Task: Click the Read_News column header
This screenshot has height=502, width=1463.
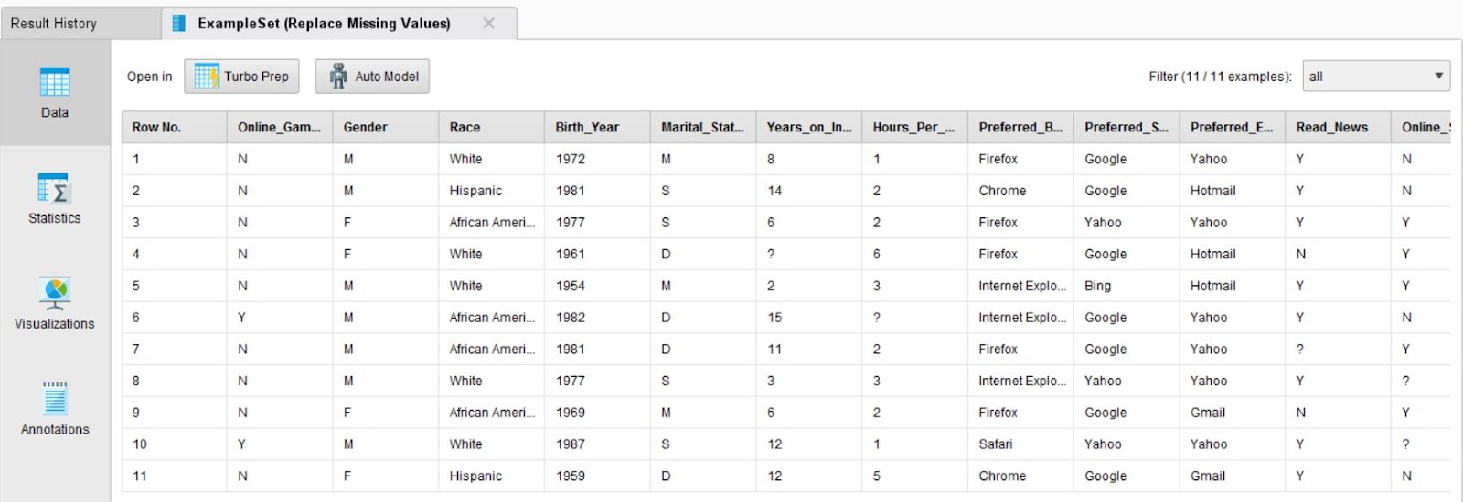Action: pyautogui.click(x=1331, y=128)
